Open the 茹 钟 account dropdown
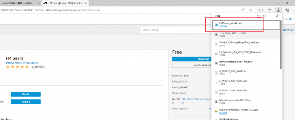 (x=290, y=19)
